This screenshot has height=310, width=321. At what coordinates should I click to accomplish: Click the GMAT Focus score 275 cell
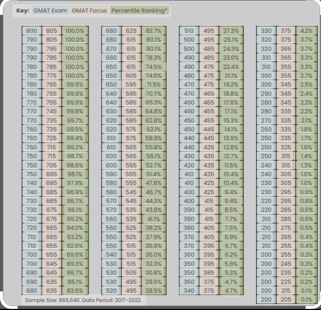tap(286, 228)
